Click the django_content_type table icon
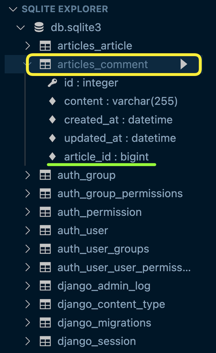The height and width of the screenshot is (353, 216). click(45, 304)
